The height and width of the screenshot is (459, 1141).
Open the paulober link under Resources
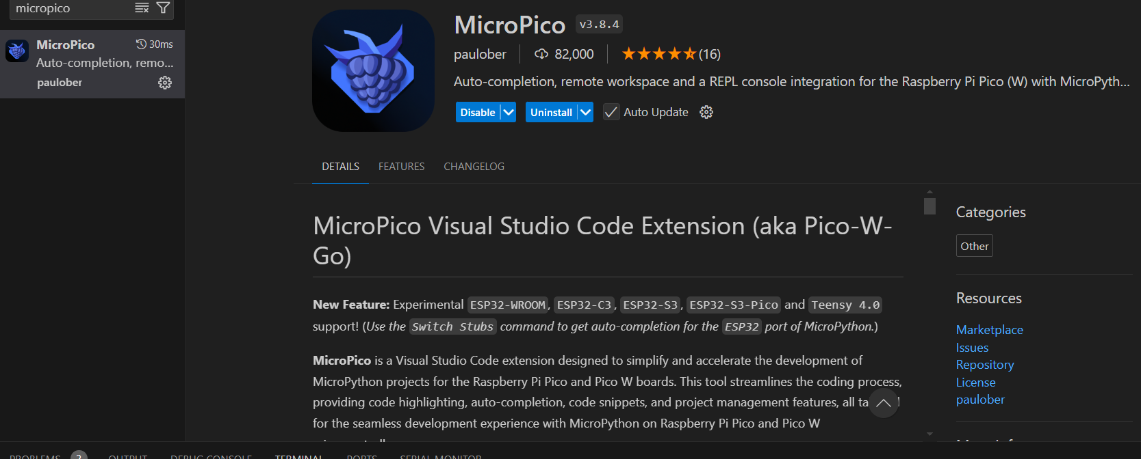coord(980,400)
